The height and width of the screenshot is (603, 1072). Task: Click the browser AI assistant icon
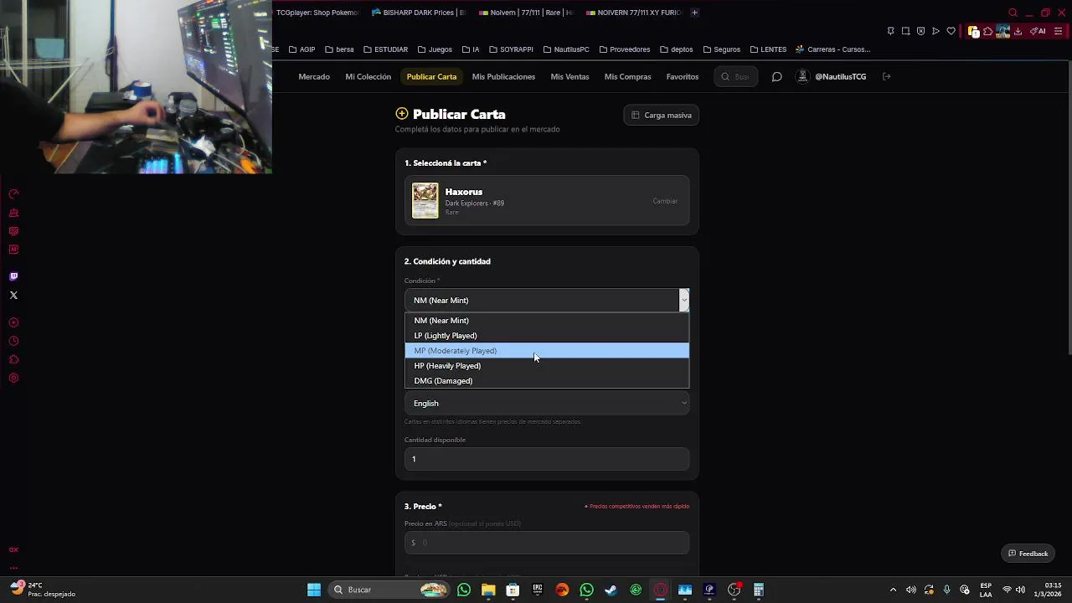pyautogui.click(x=1038, y=31)
